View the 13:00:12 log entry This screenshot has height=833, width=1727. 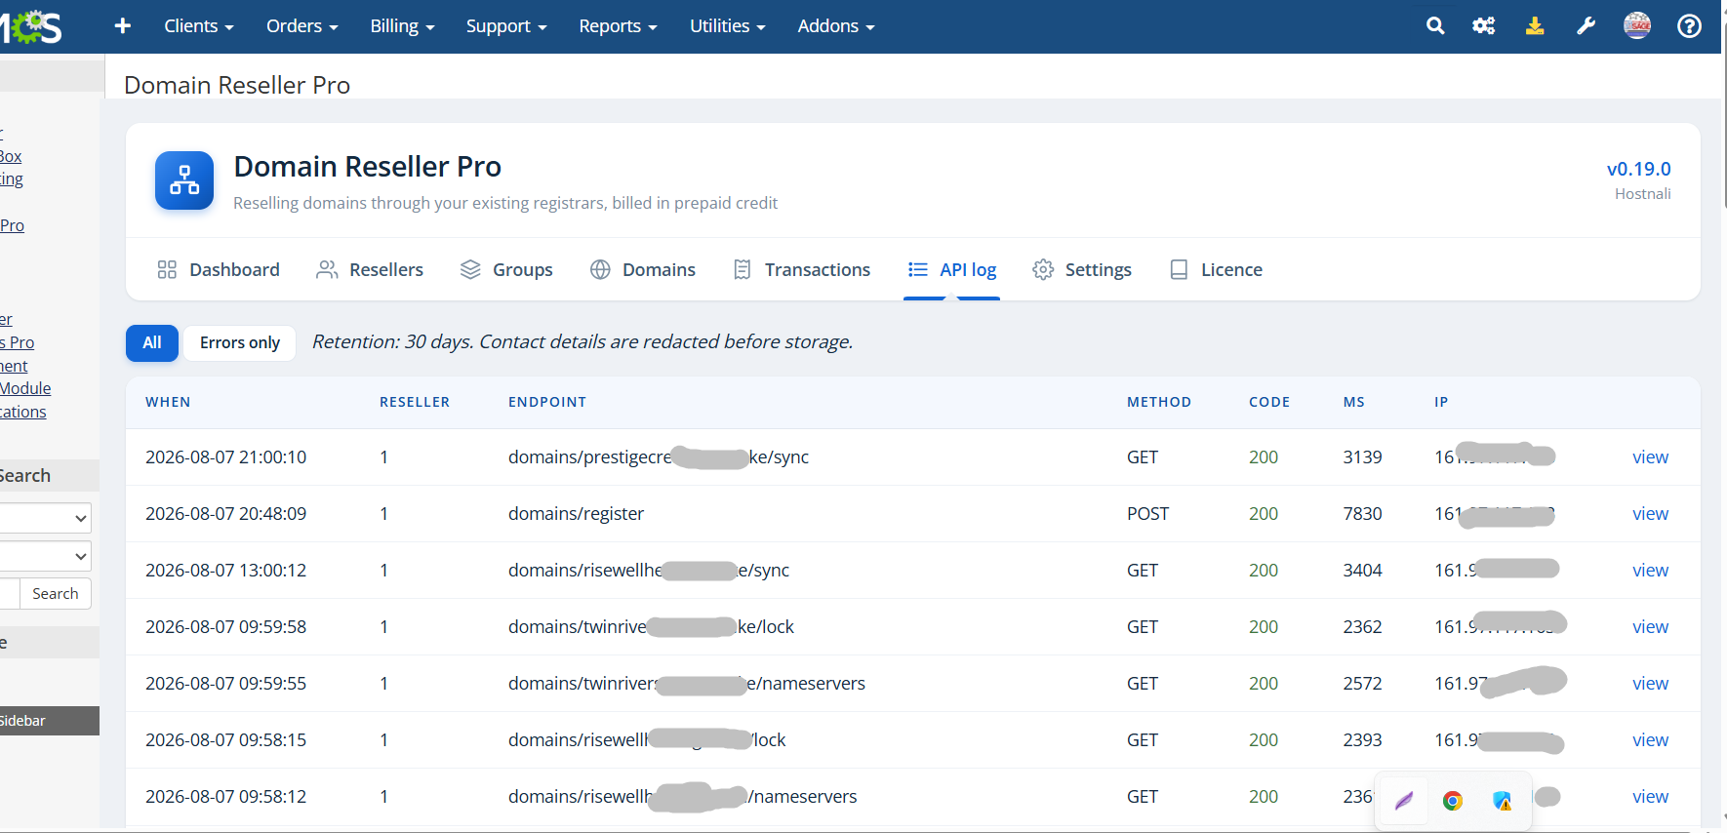tap(1650, 571)
